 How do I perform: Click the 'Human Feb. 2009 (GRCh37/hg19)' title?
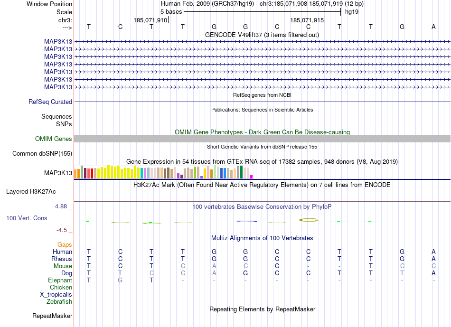point(207,4)
